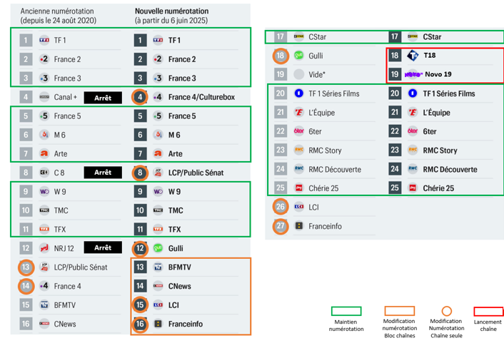504x343 pixels.
Task: Click the Arrêt label next to C 8
Action: 103,173
